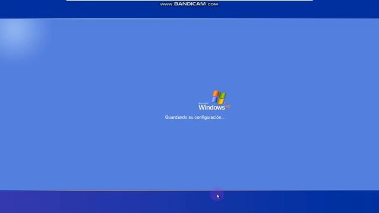Click the "Guardando su configuración..." text

point(195,117)
